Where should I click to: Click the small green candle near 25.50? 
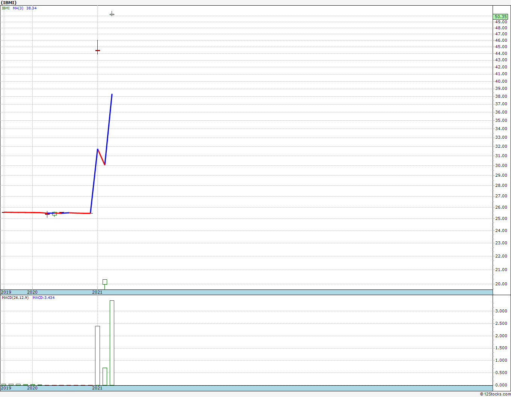coord(54,214)
